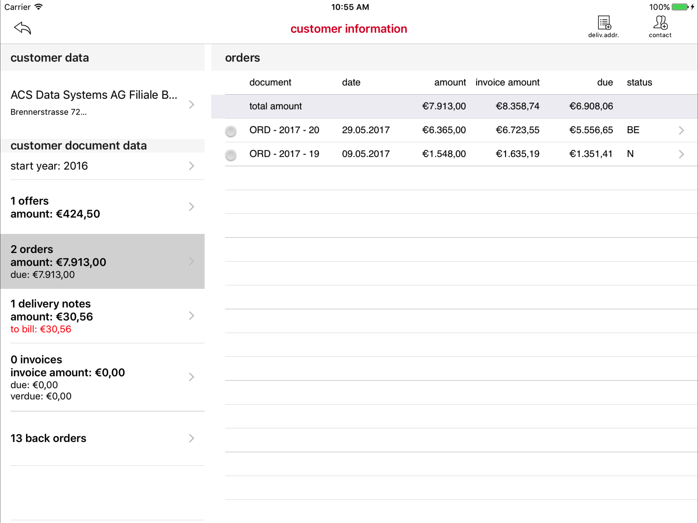The height and width of the screenshot is (523, 698).
Task: Click the 'customer information' title
Action: coord(349,29)
